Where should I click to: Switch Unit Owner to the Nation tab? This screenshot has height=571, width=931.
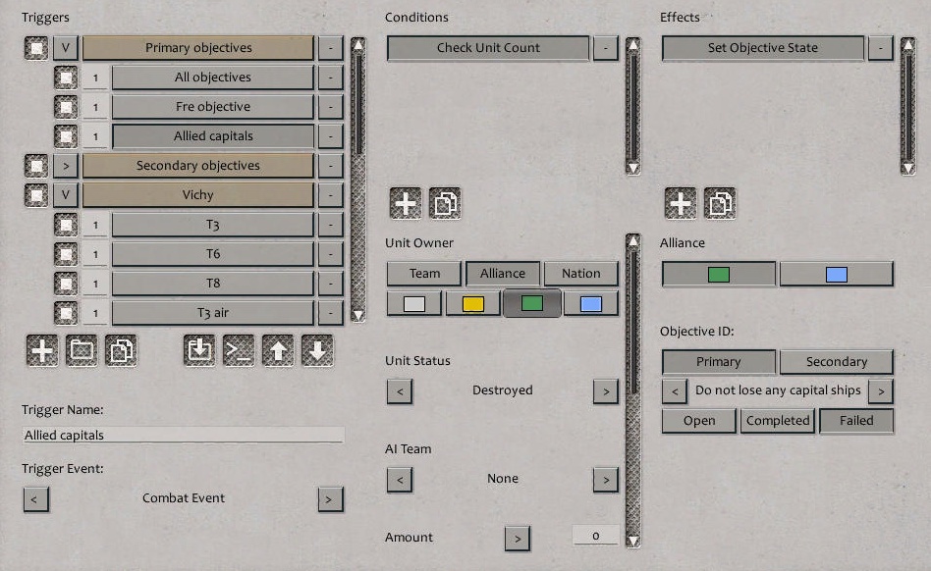pyautogui.click(x=581, y=273)
